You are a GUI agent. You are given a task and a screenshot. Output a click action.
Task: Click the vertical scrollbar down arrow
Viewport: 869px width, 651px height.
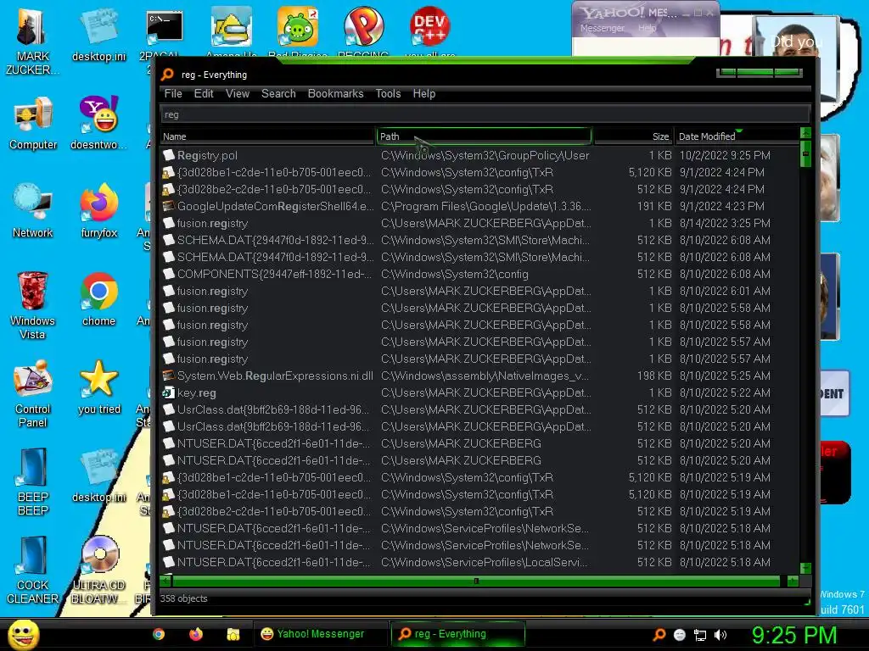coord(806,569)
